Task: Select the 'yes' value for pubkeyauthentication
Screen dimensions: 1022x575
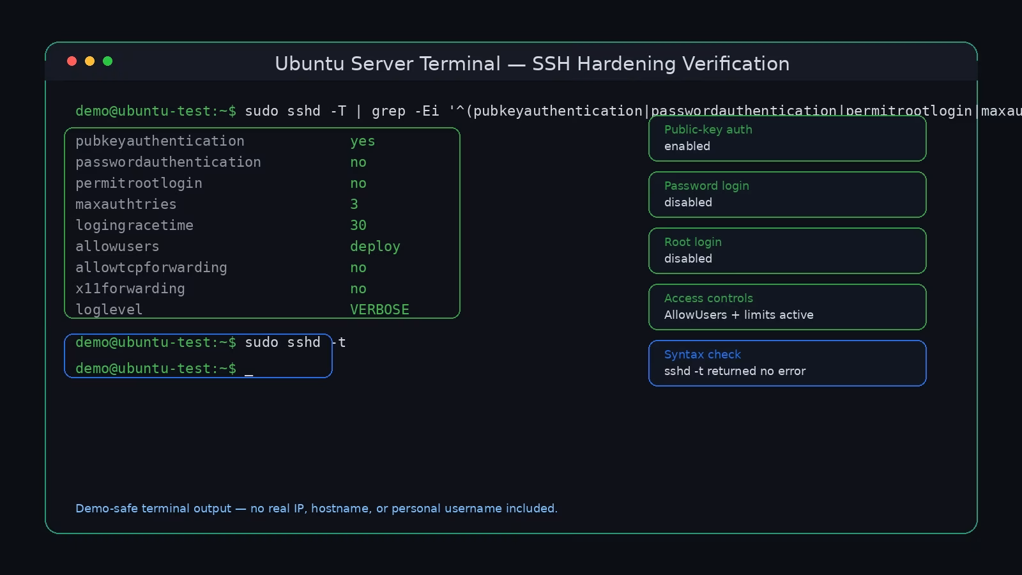Action: (362, 141)
